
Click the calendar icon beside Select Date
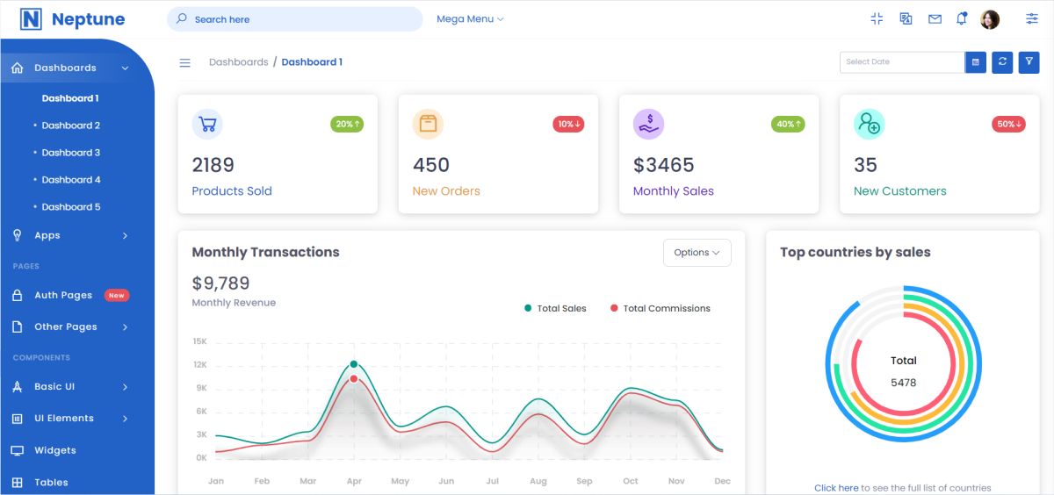coord(975,62)
